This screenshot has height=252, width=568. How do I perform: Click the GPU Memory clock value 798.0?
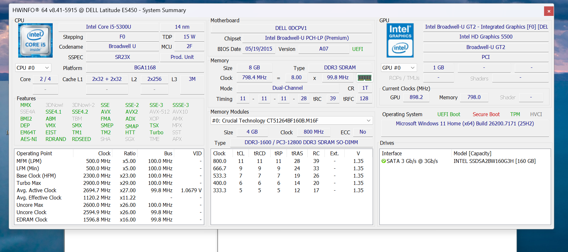(x=474, y=97)
